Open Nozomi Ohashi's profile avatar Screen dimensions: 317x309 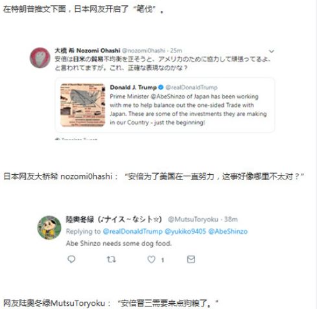40,58
